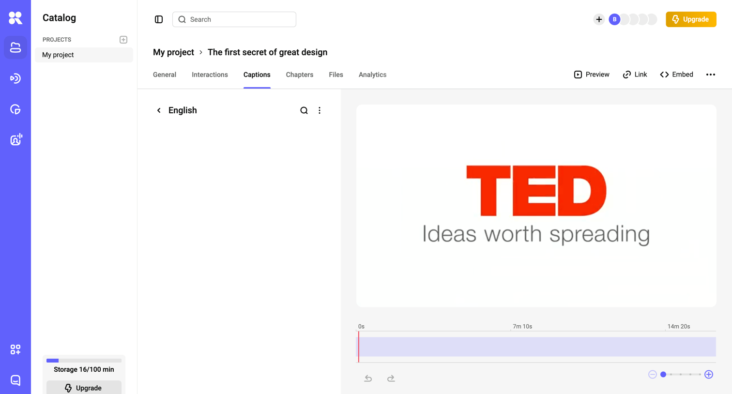
Task: Zoom in the timeline with plus icon
Action: [709, 374]
